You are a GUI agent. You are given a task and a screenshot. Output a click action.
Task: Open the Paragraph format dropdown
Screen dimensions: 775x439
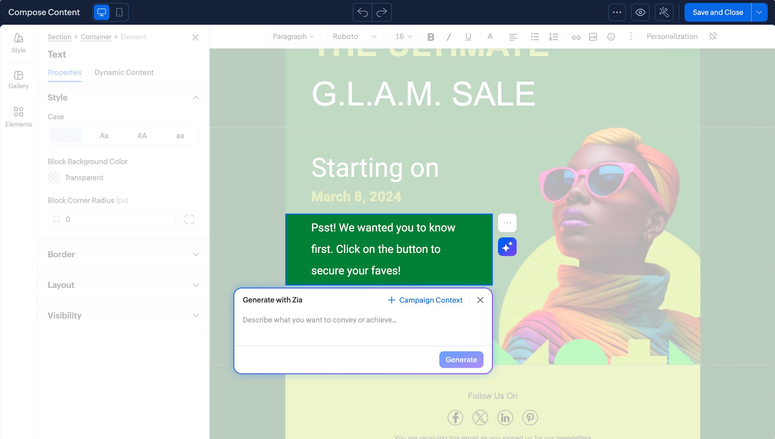(x=293, y=37)
